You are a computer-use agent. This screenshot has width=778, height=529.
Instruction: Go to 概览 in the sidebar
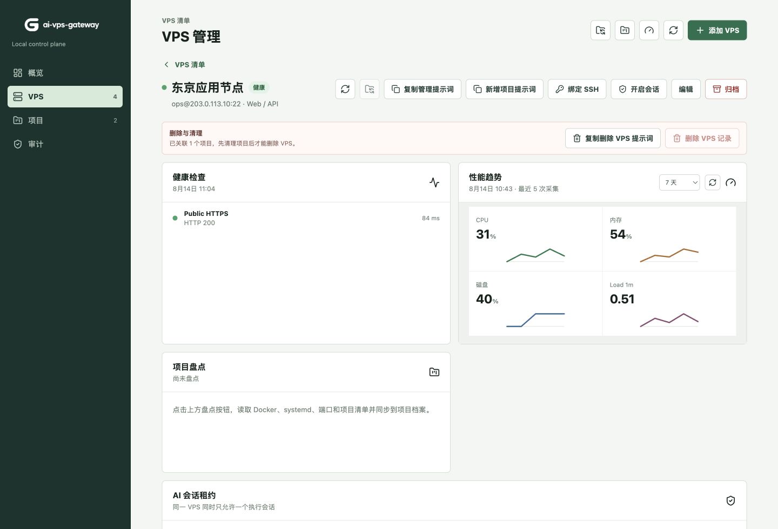click(65, 73)
